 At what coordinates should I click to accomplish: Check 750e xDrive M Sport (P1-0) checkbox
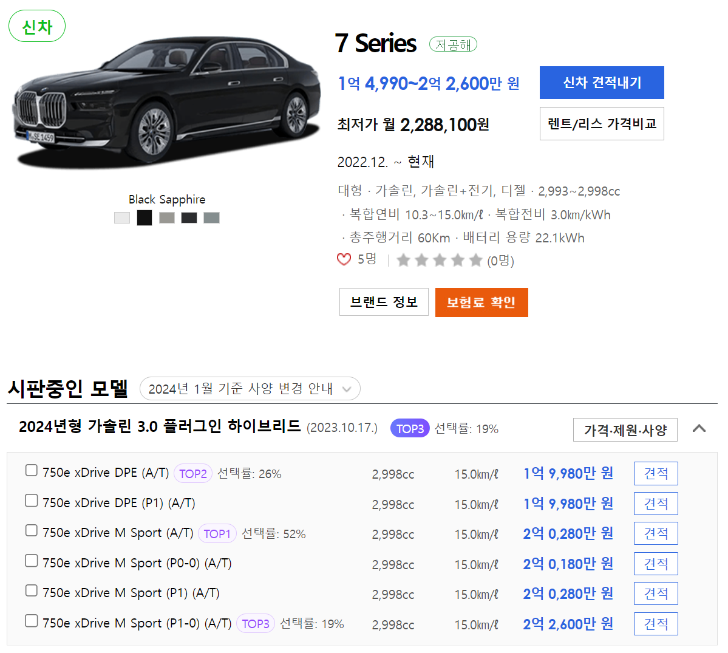[x=31, y=620]
